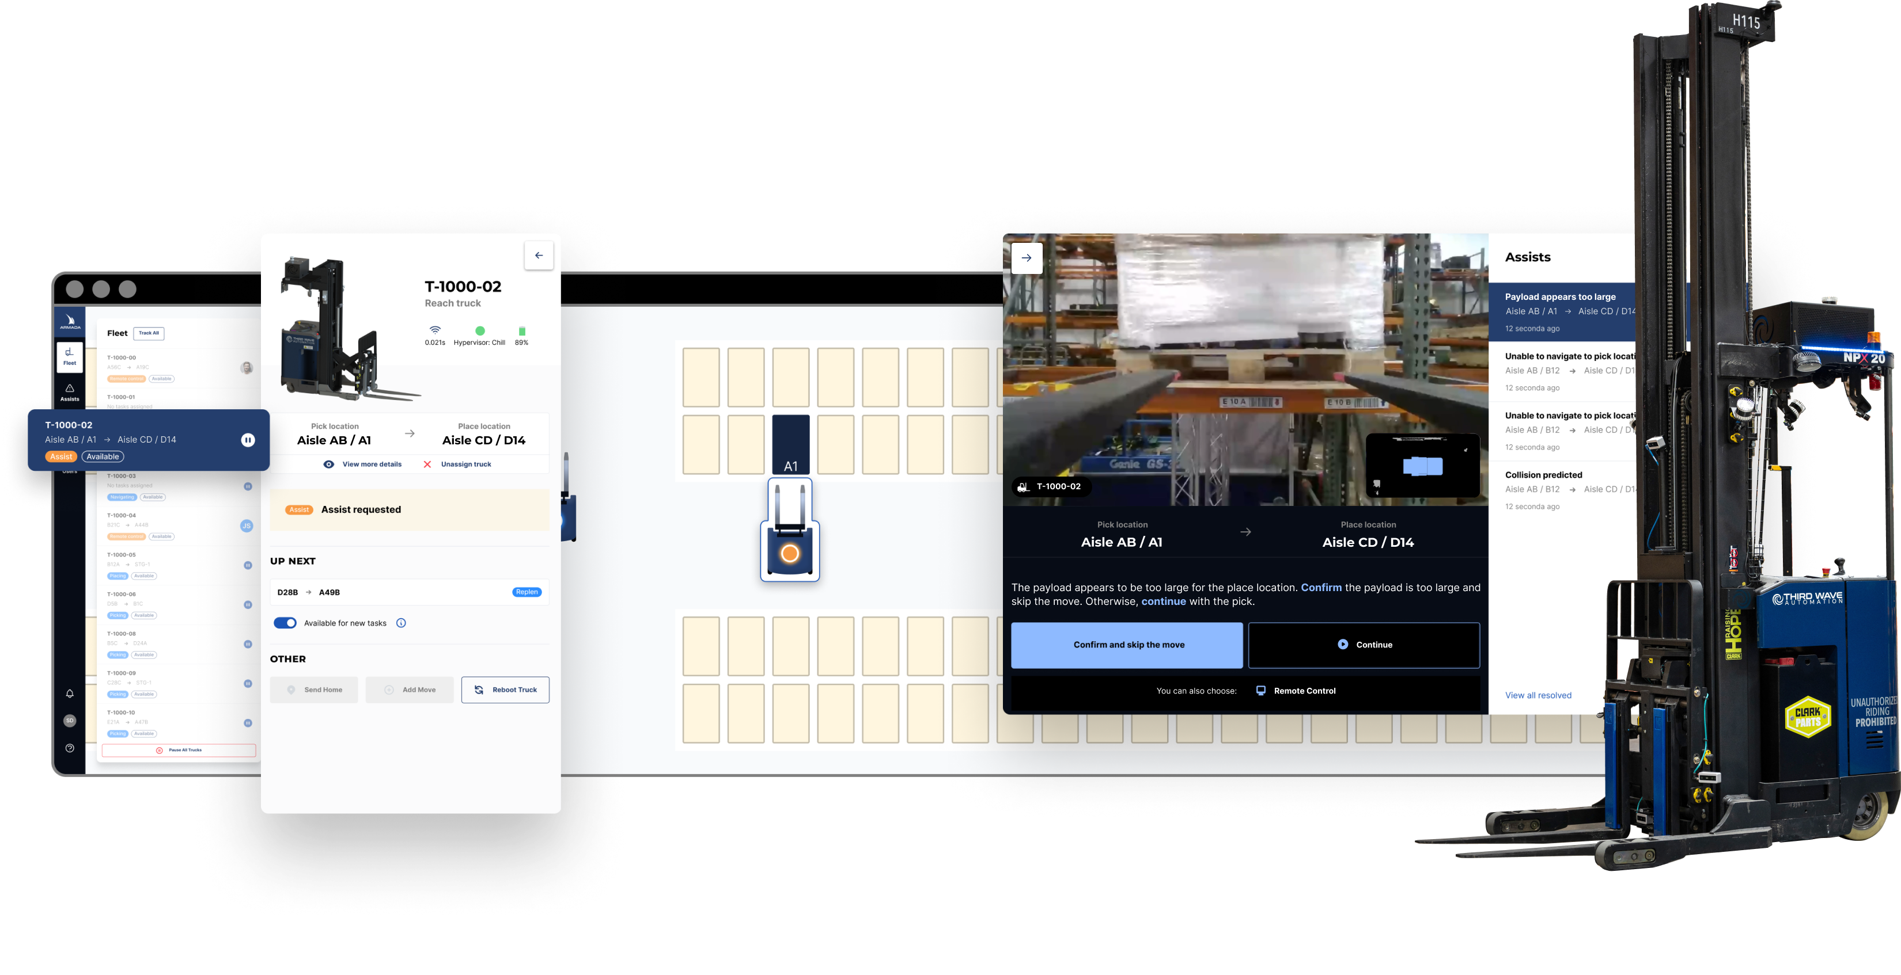Screen dimensions: 1901x975
Task: Click Continue with the pick button
Action: 1365,644
